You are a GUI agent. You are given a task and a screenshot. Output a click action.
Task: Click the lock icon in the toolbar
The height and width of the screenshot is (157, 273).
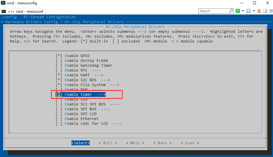click(x=259, y=11)
